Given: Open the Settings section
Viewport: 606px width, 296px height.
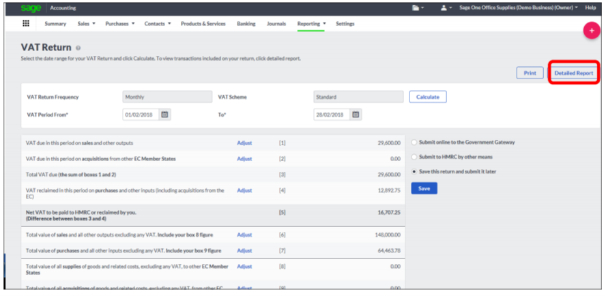Looking at the screenshot, I should [x=345, y=24].
